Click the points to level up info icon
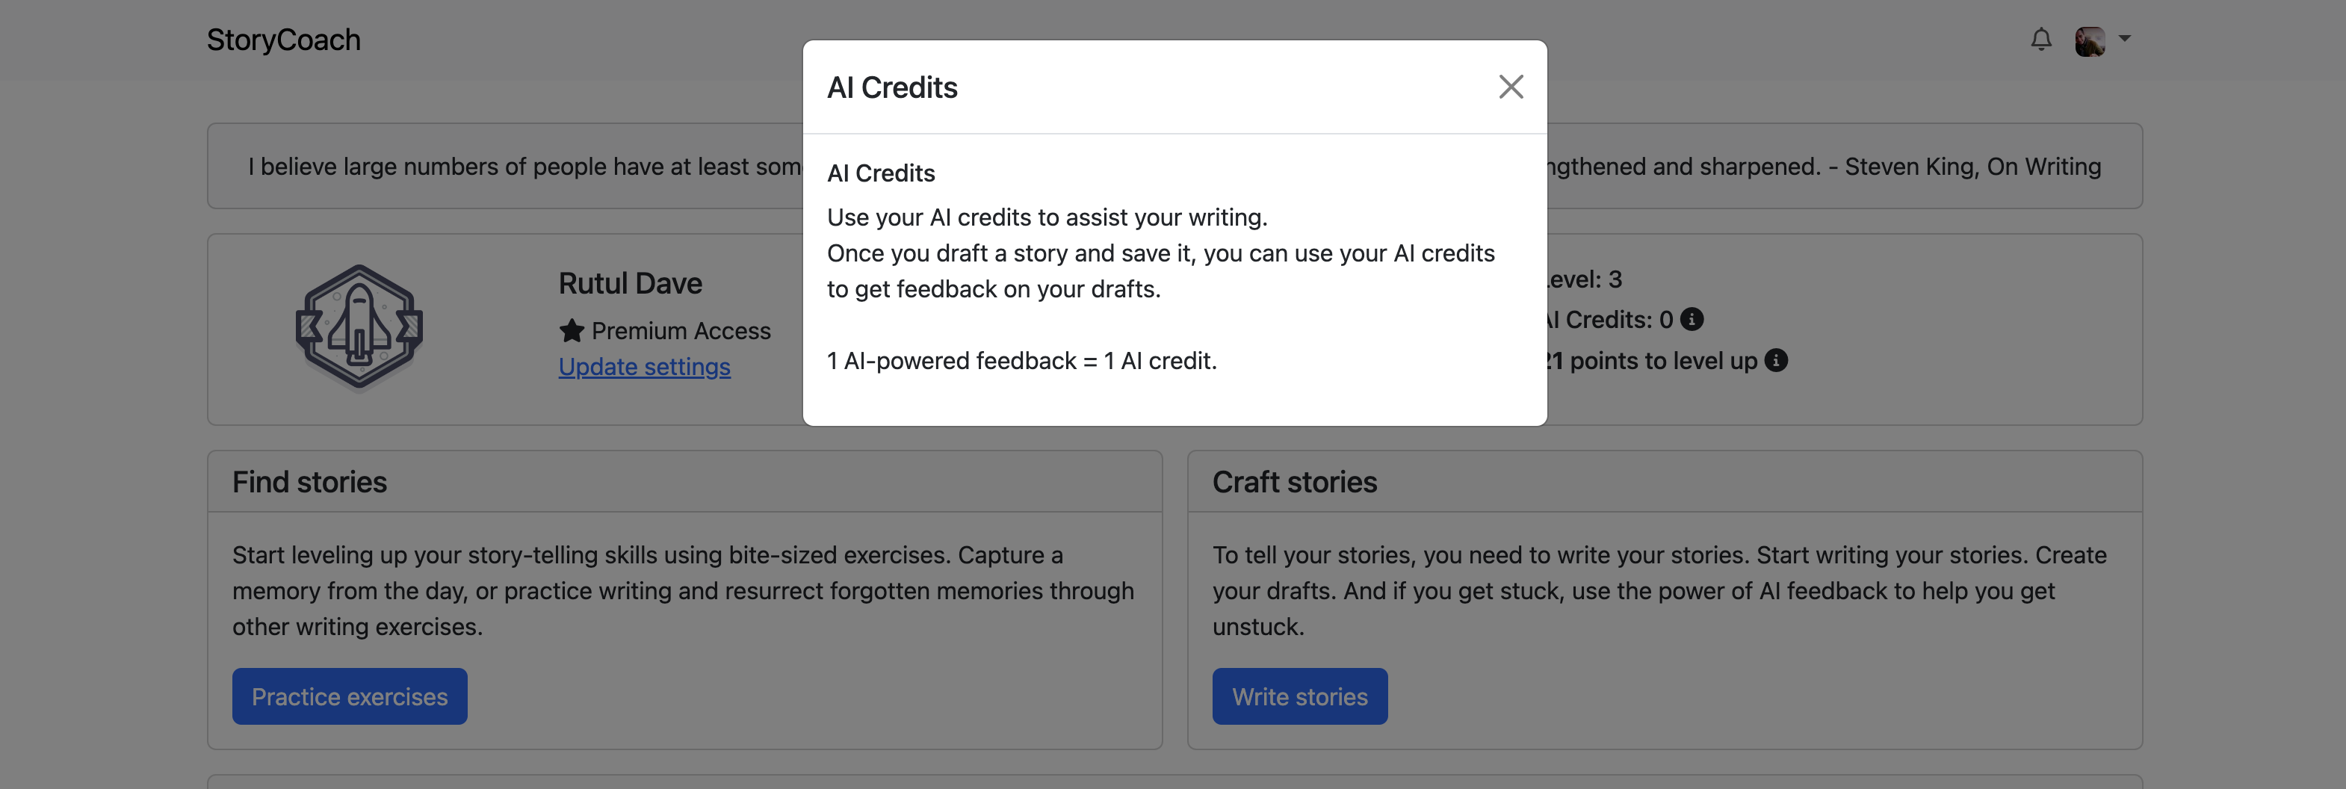 click(x=1775, y=360)
